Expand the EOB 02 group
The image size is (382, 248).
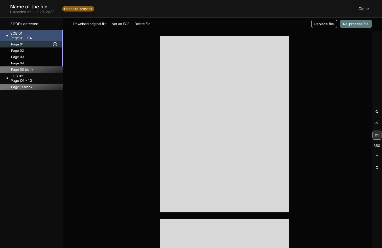tap(7, 78)
